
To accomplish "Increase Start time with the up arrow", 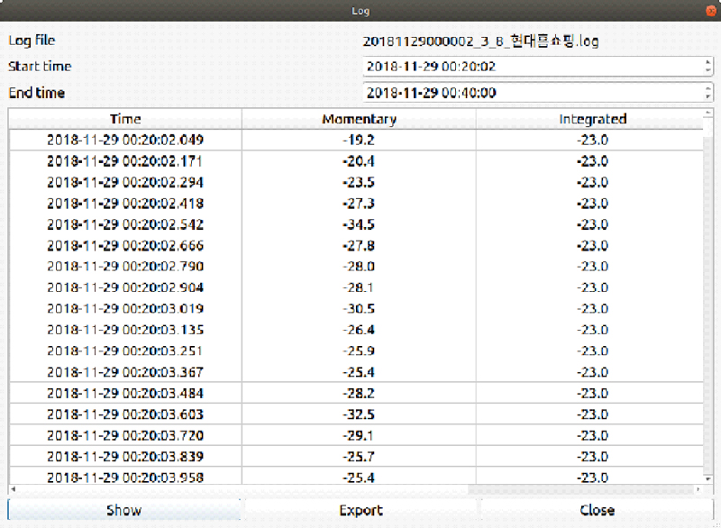I will pos(708,61).
